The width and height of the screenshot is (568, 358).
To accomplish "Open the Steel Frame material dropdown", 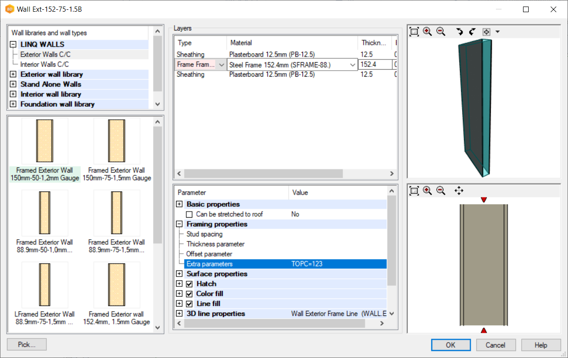I will 353,65.
